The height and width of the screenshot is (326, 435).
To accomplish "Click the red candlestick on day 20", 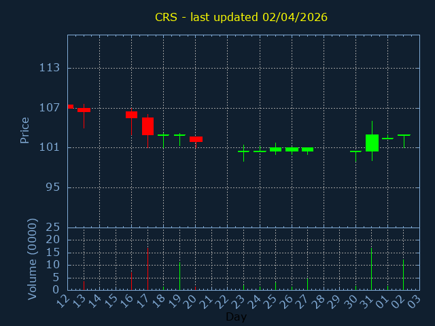I will (x=196, y=139).
